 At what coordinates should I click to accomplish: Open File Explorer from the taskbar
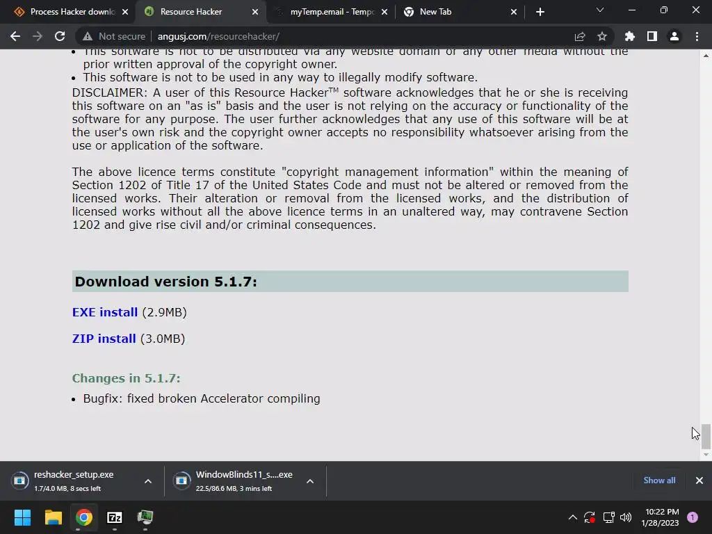[53, 517]
